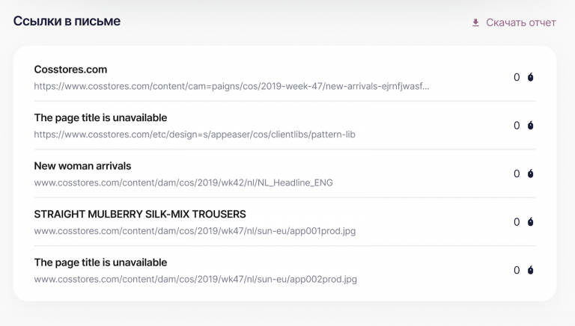
Task: Click the click count in New woman arrivals row
Action: click(x=517, y=173)
